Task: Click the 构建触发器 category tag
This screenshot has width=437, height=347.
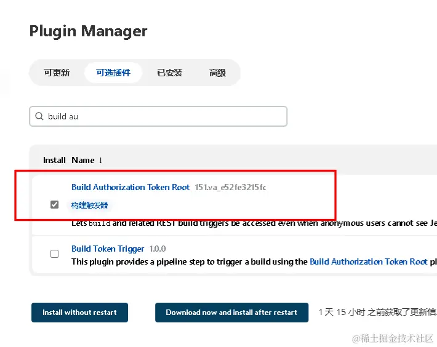Action: coord(89,205)
